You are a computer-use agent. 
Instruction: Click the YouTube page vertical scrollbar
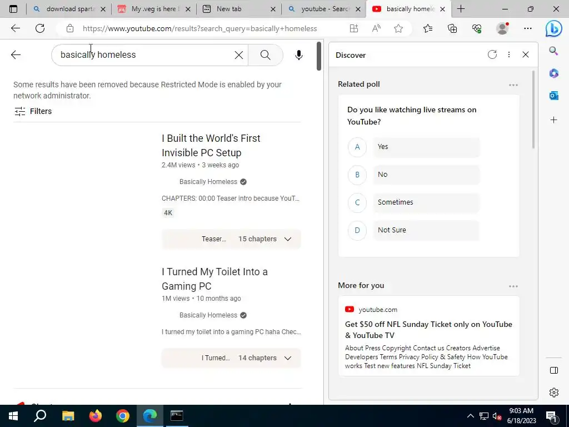point(318,56)
